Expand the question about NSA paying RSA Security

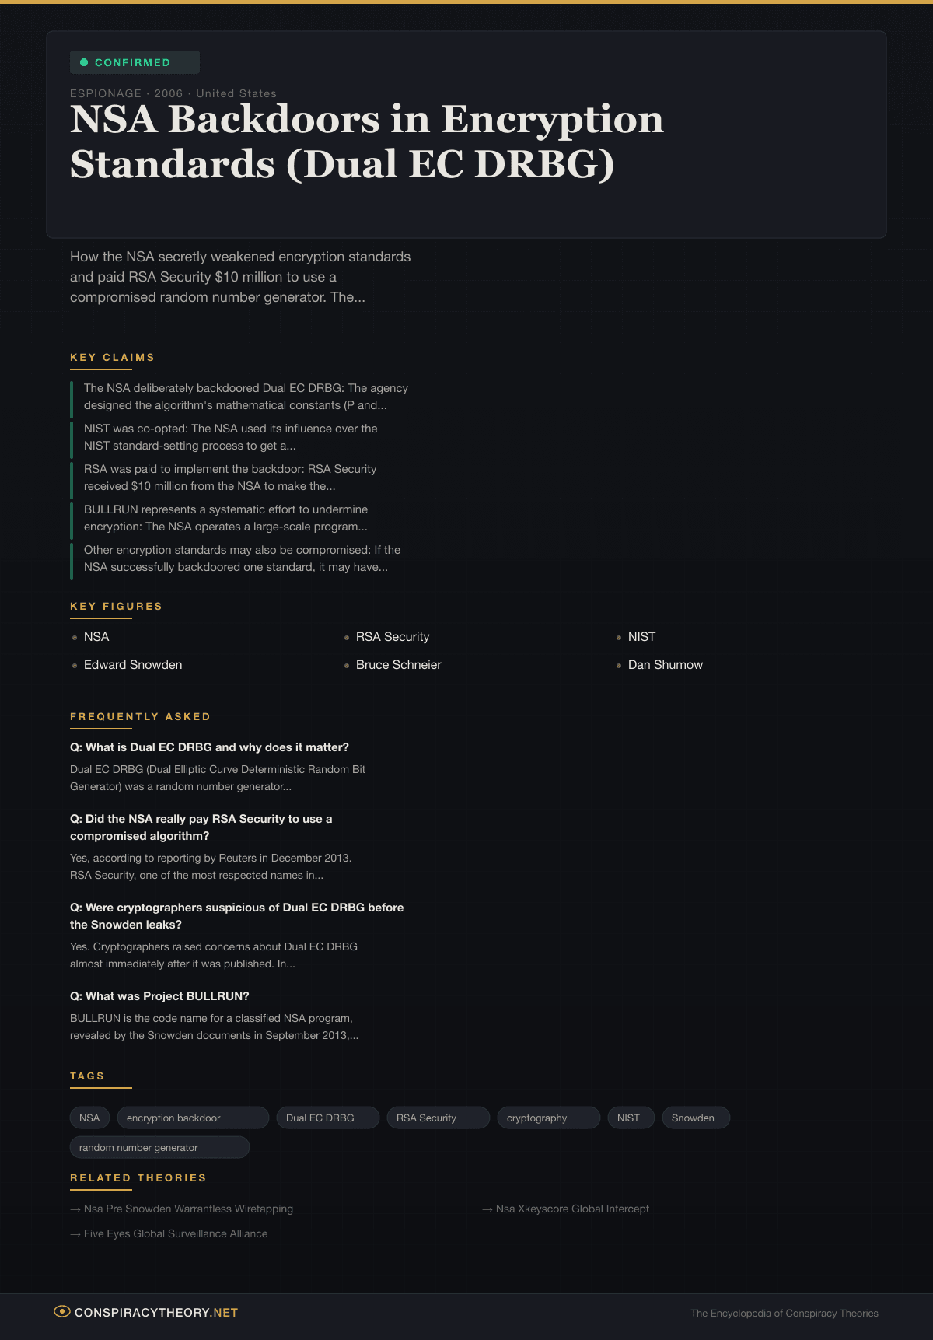point(201,827)
